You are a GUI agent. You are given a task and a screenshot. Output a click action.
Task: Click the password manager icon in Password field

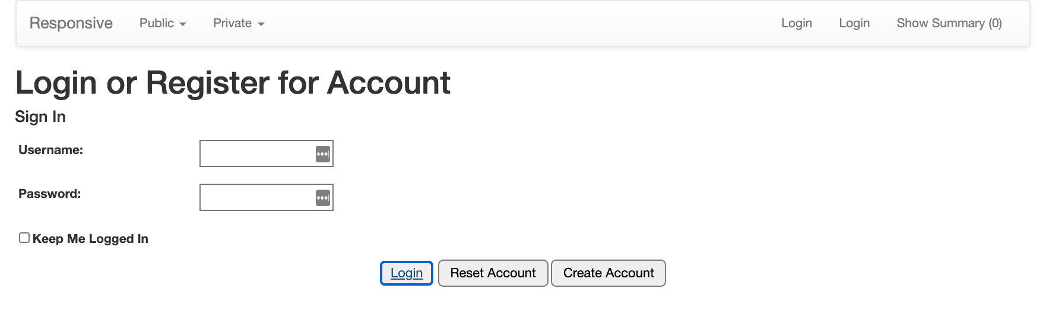(x=322, y=198)
